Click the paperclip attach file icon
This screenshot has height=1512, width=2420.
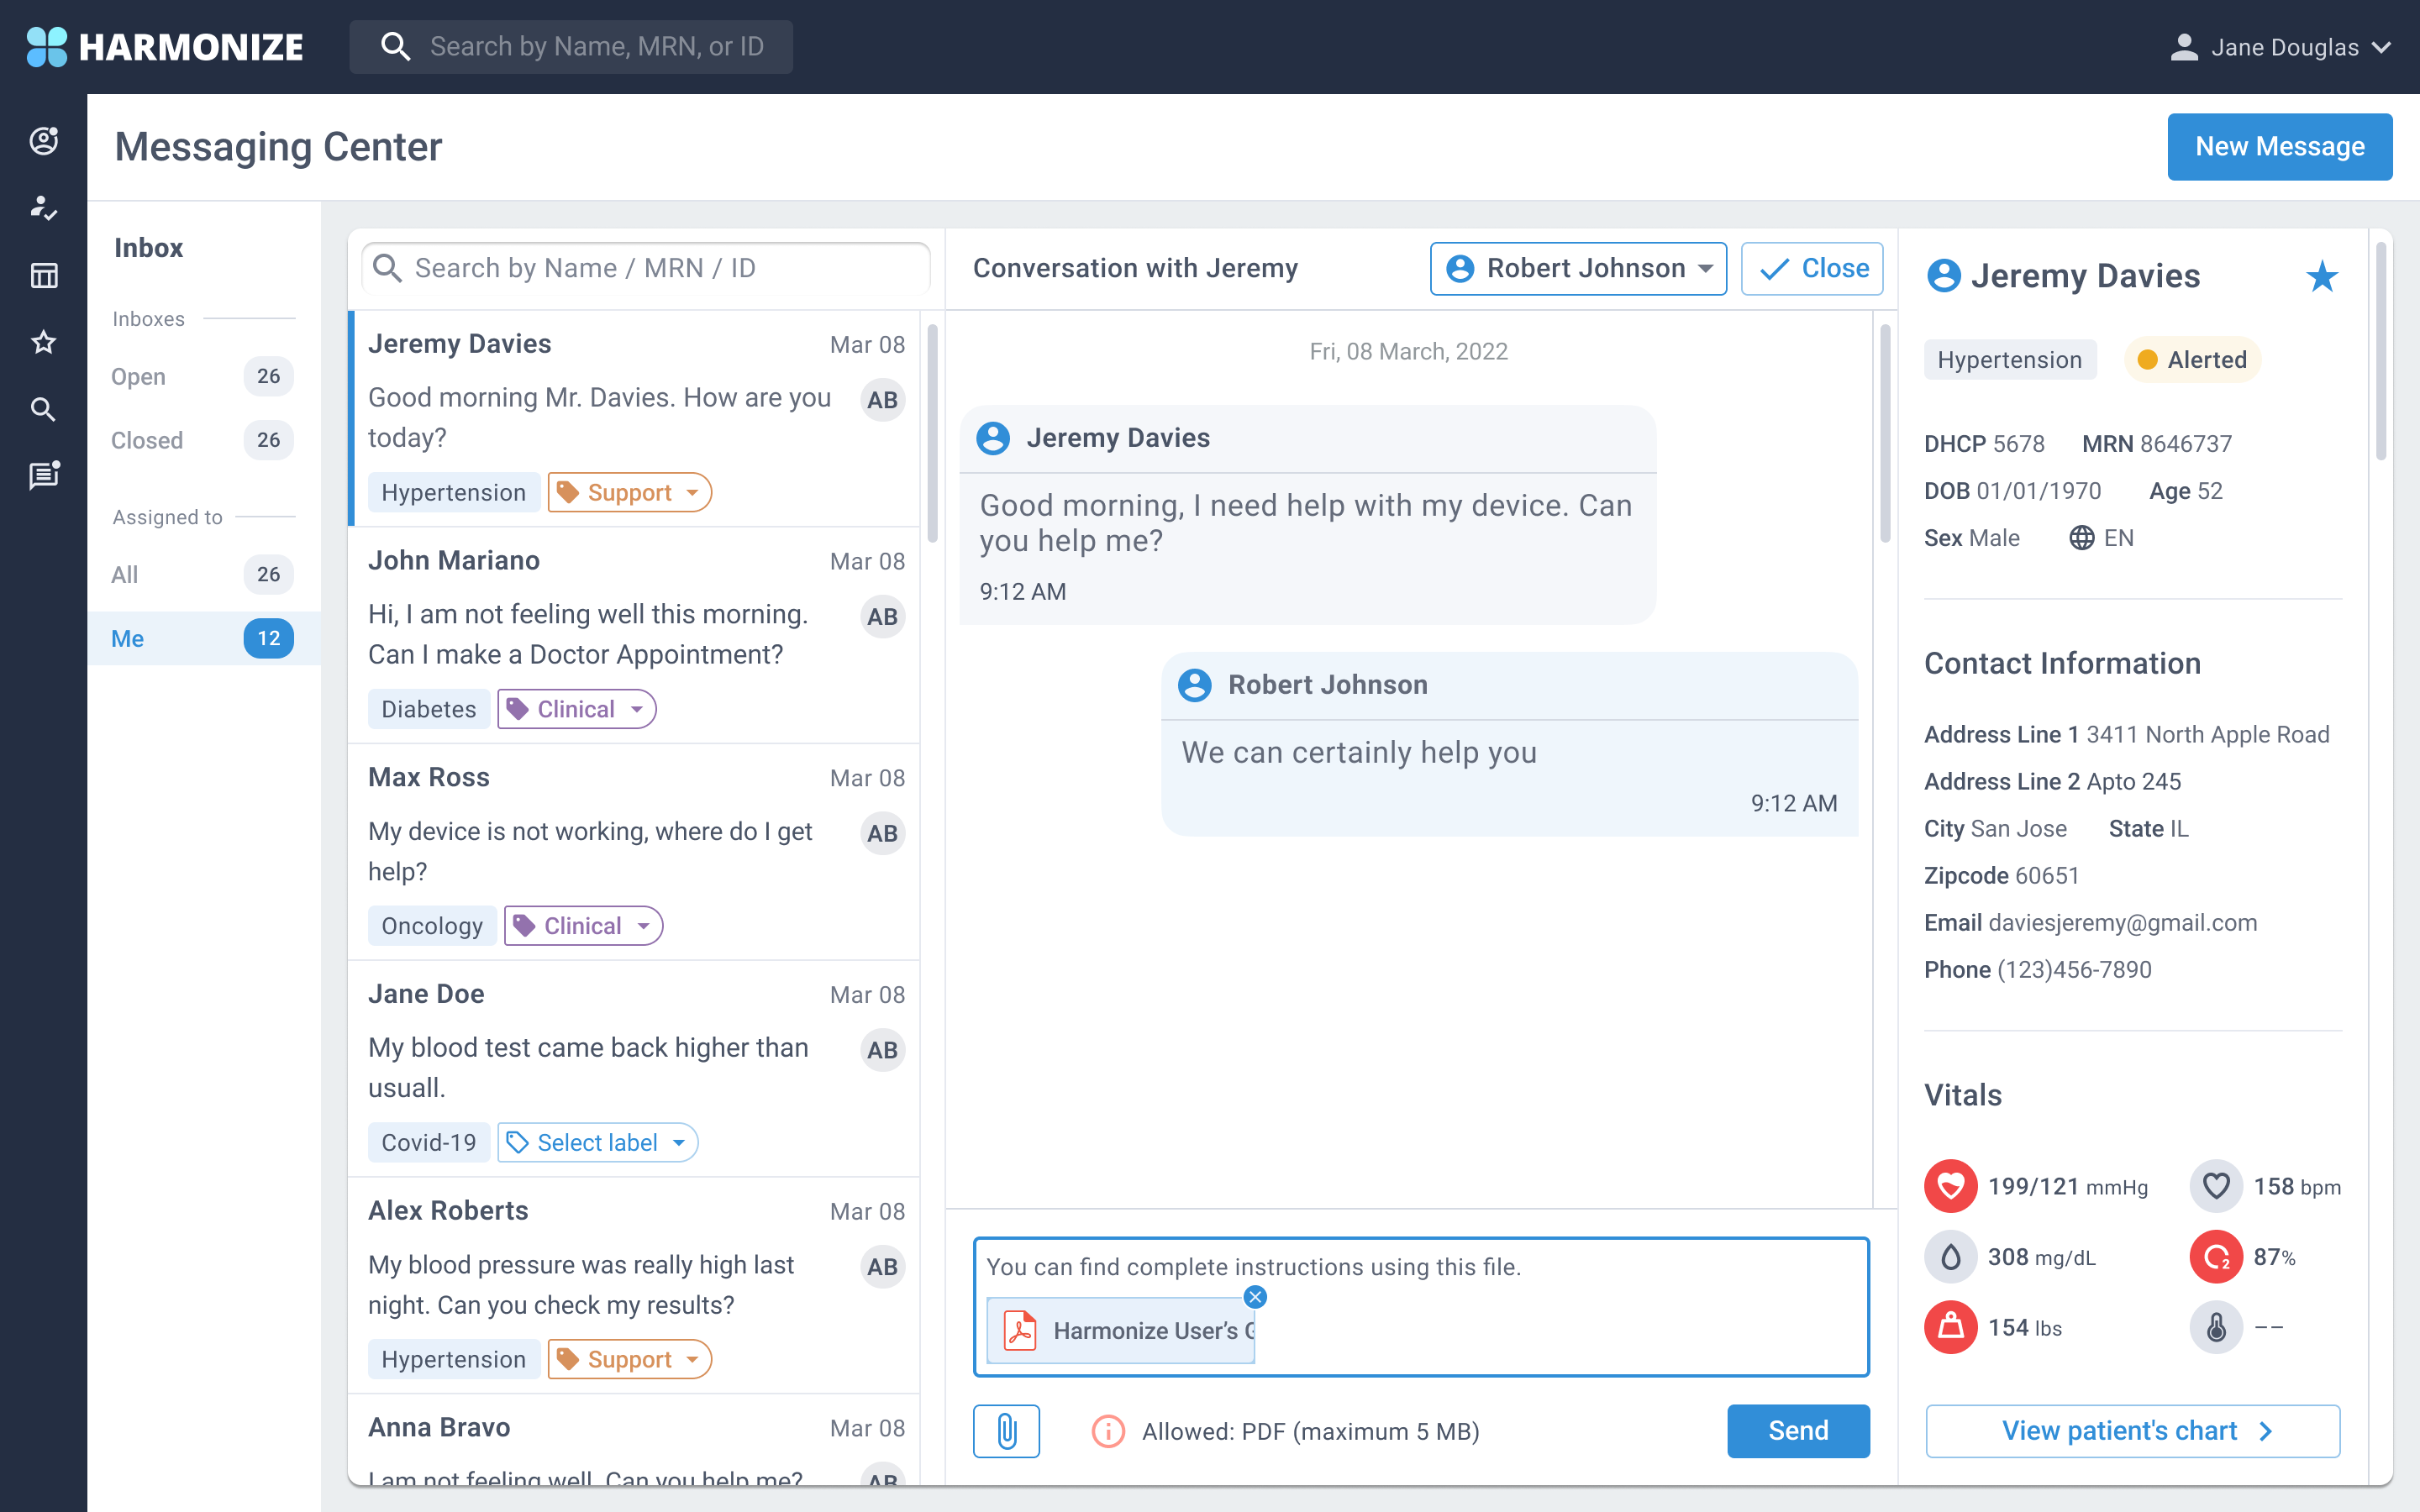pyautogui.click(x=1006, y=1431)
